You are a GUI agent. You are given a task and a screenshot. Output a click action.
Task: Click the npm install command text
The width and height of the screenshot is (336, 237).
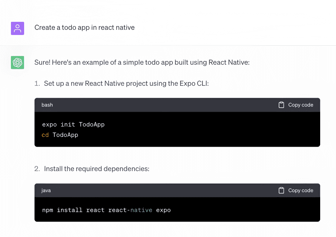[x=106, y=210]
